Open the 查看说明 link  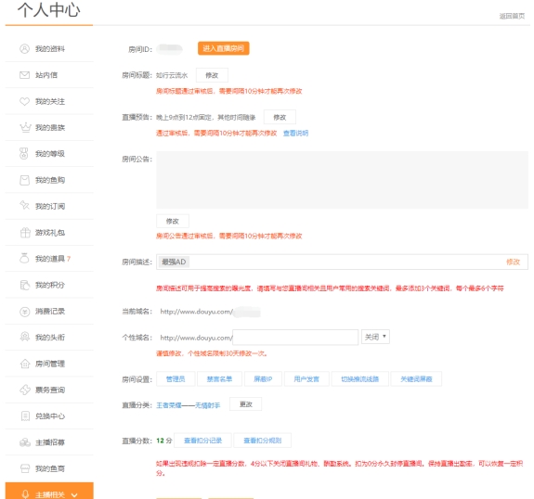pos(295,133)
